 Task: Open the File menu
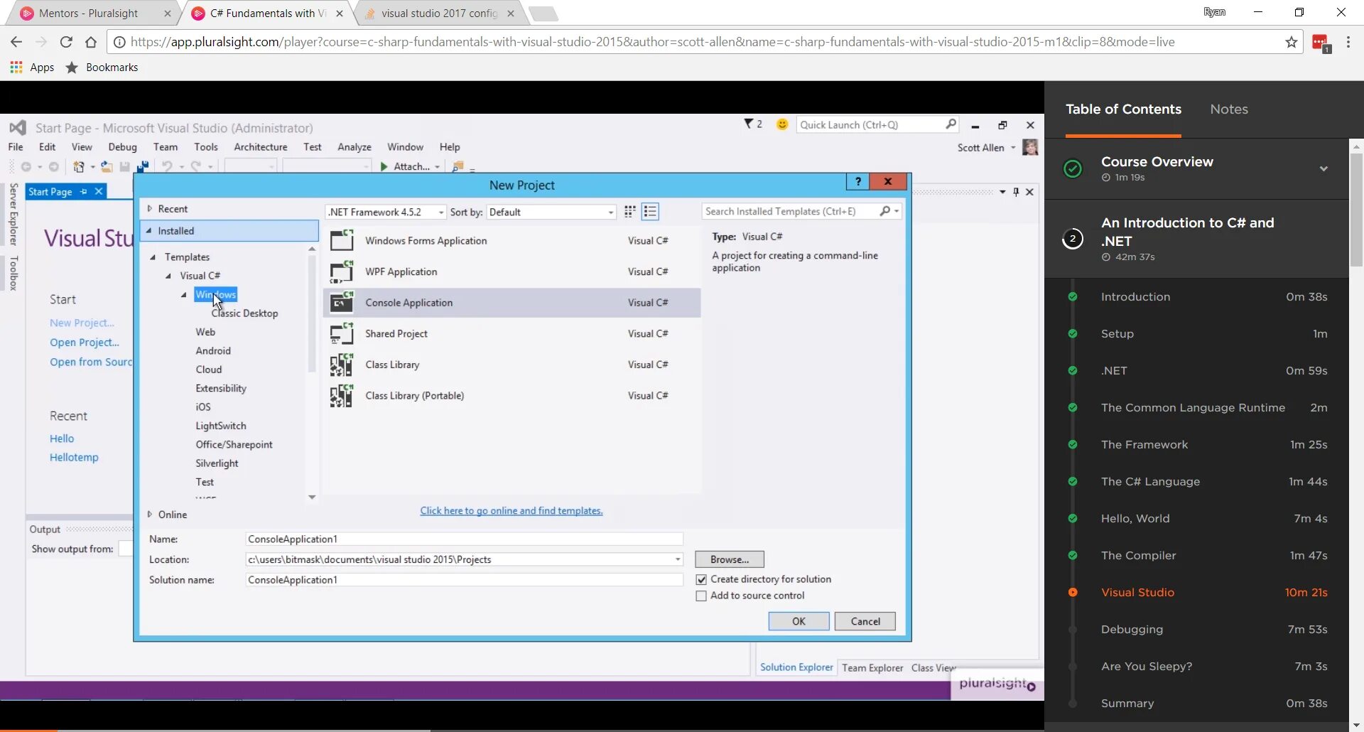tap(16, 147)
